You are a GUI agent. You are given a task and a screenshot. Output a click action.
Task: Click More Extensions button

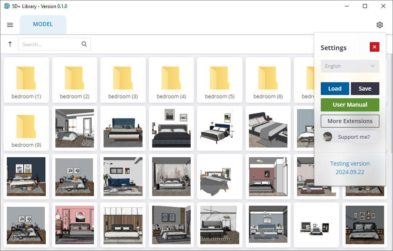click(350, 121)
